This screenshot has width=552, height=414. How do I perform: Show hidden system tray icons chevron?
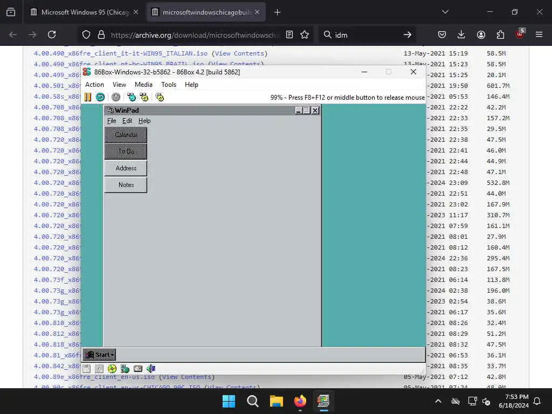pyautogui.click(x=438, y=401)
